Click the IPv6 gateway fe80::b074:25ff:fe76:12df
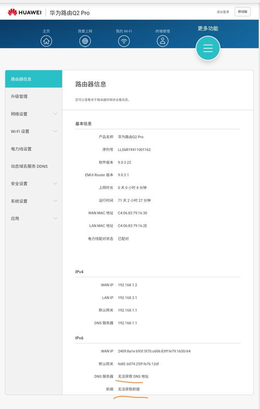This screenshot has width=260, height=409. pos(138,364)
